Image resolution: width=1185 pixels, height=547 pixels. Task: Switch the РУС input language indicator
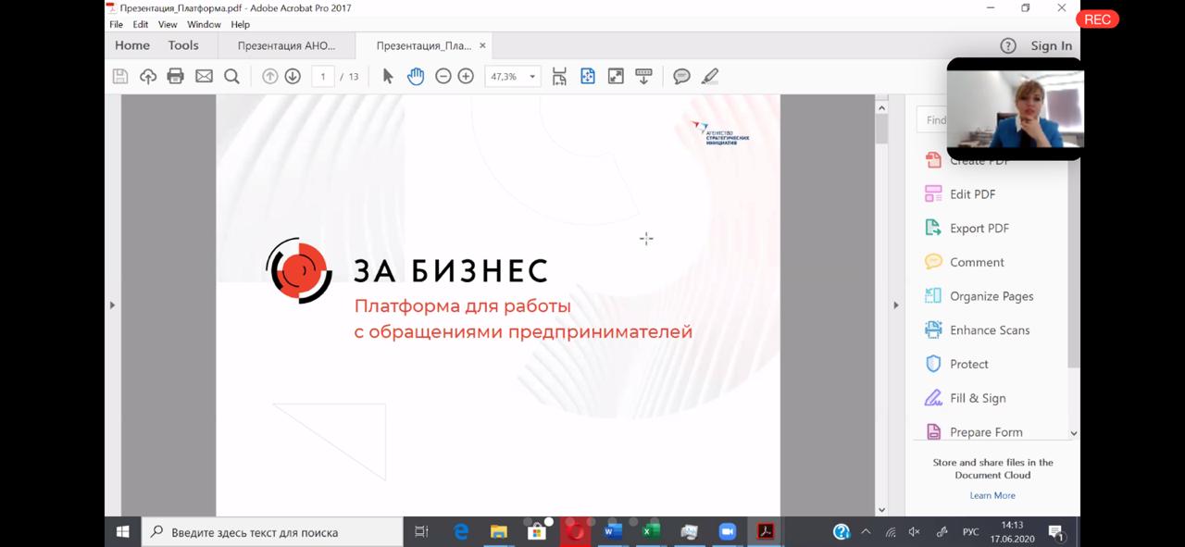coord(971,532)
